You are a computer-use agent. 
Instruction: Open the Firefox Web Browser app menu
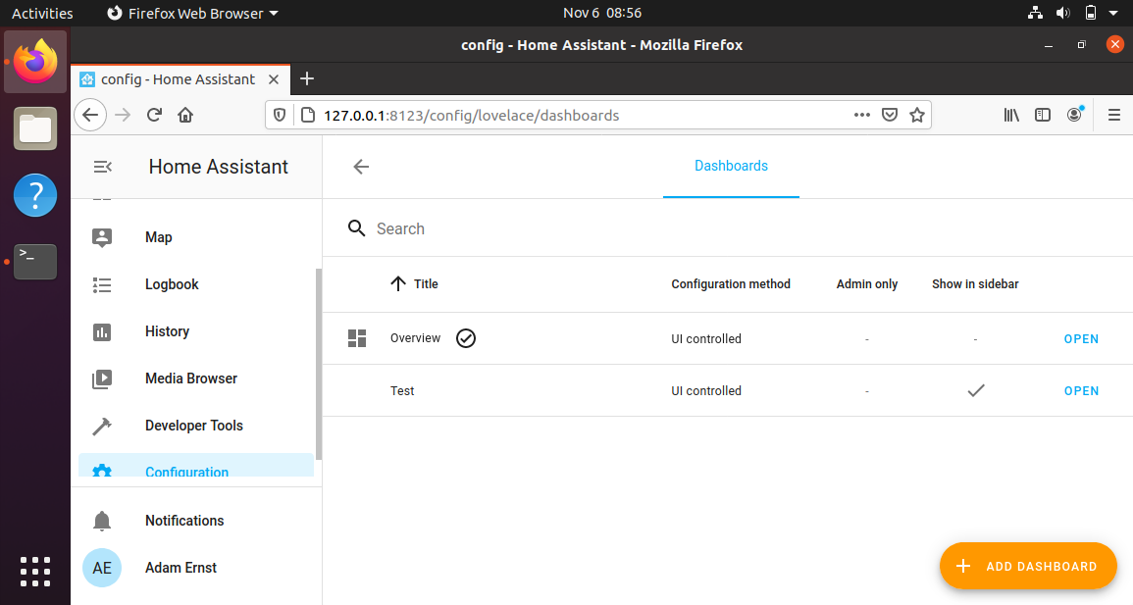[193, 13]
